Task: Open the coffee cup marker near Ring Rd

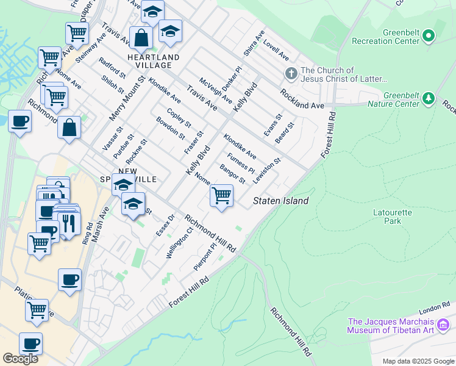Action: [x=69, y=279]
